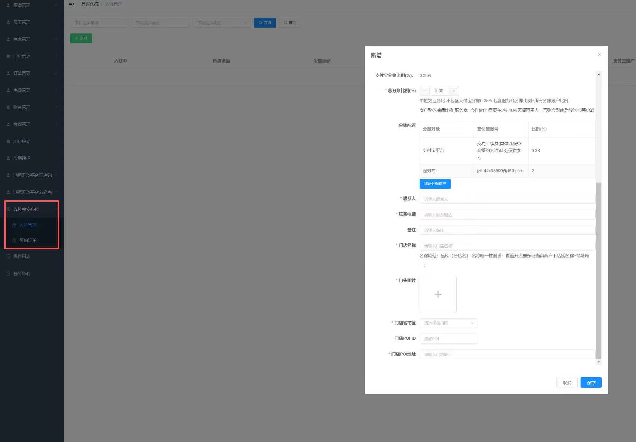The height and width of the screenshot is (442, 636).
Task: Expand the 渠道管理 menu chevron
Action: point(56,5)
